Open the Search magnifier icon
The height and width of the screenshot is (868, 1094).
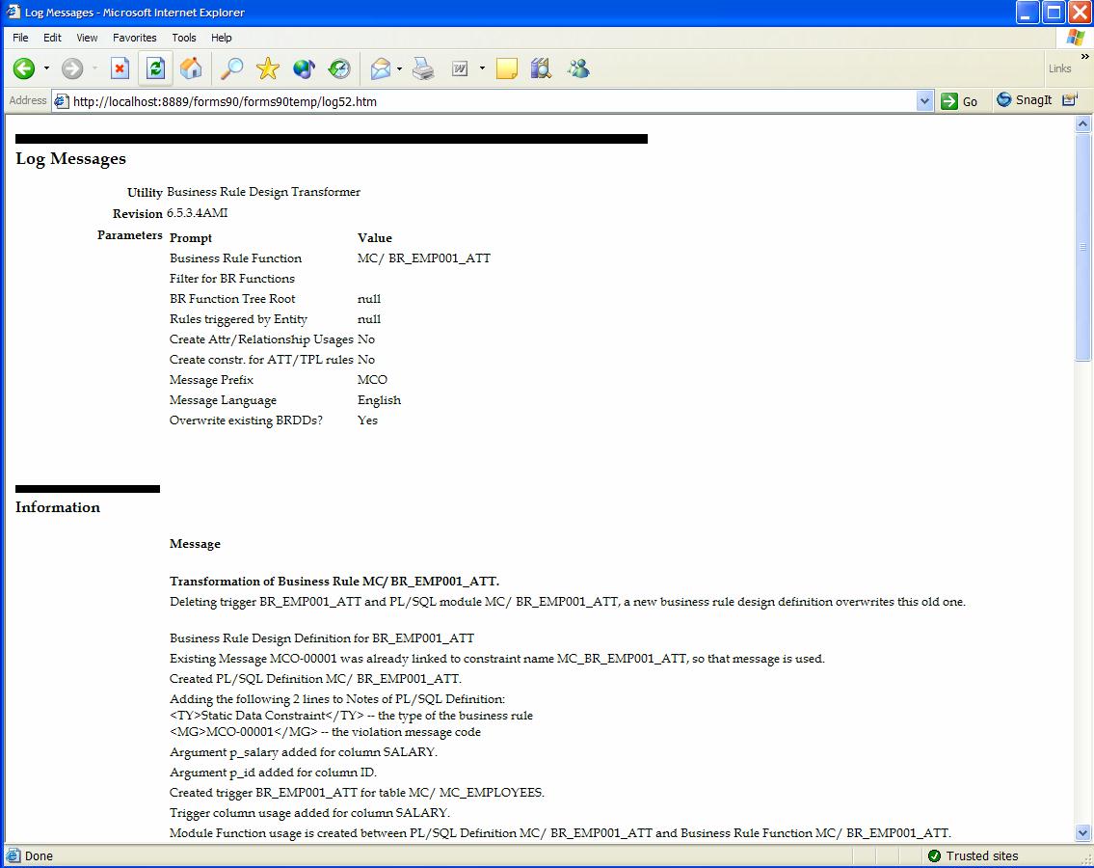coord(231,68)
